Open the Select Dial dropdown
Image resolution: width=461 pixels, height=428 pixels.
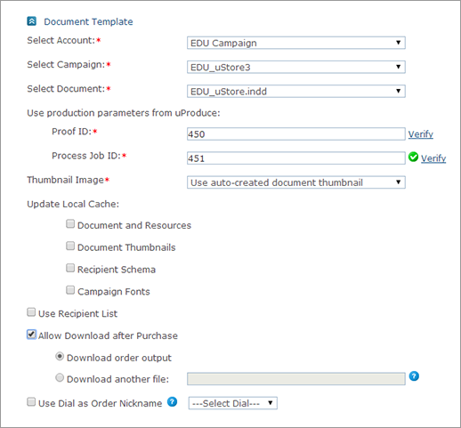point(233,403)
